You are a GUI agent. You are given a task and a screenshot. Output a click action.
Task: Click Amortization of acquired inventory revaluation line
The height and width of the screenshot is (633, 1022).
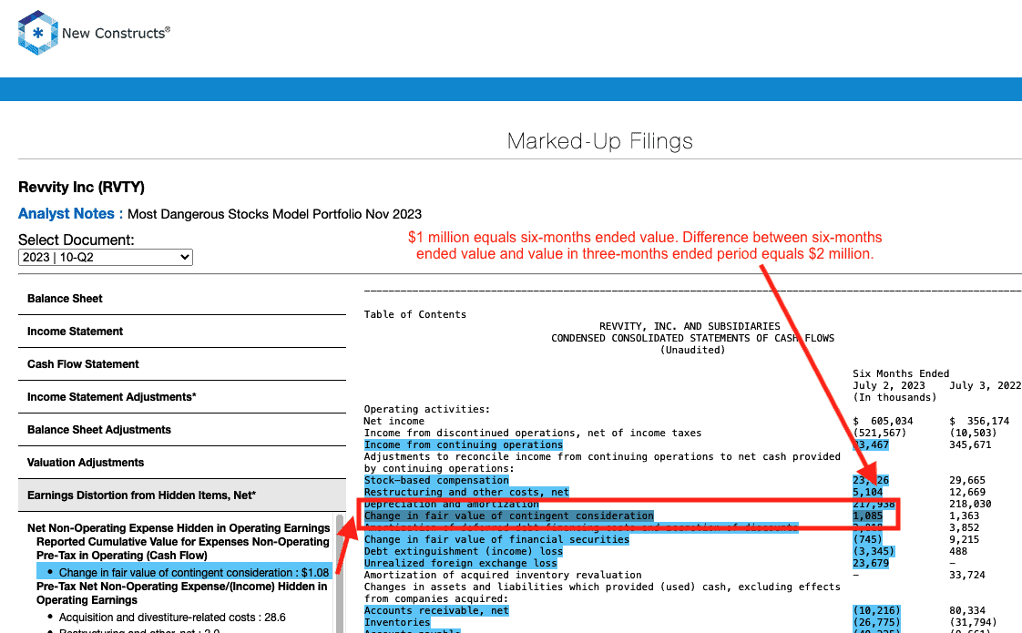[x=503, y=575]
